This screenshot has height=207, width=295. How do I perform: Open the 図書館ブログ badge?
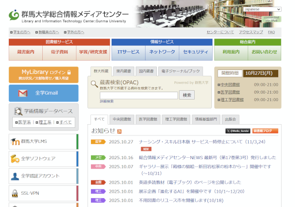265,131
